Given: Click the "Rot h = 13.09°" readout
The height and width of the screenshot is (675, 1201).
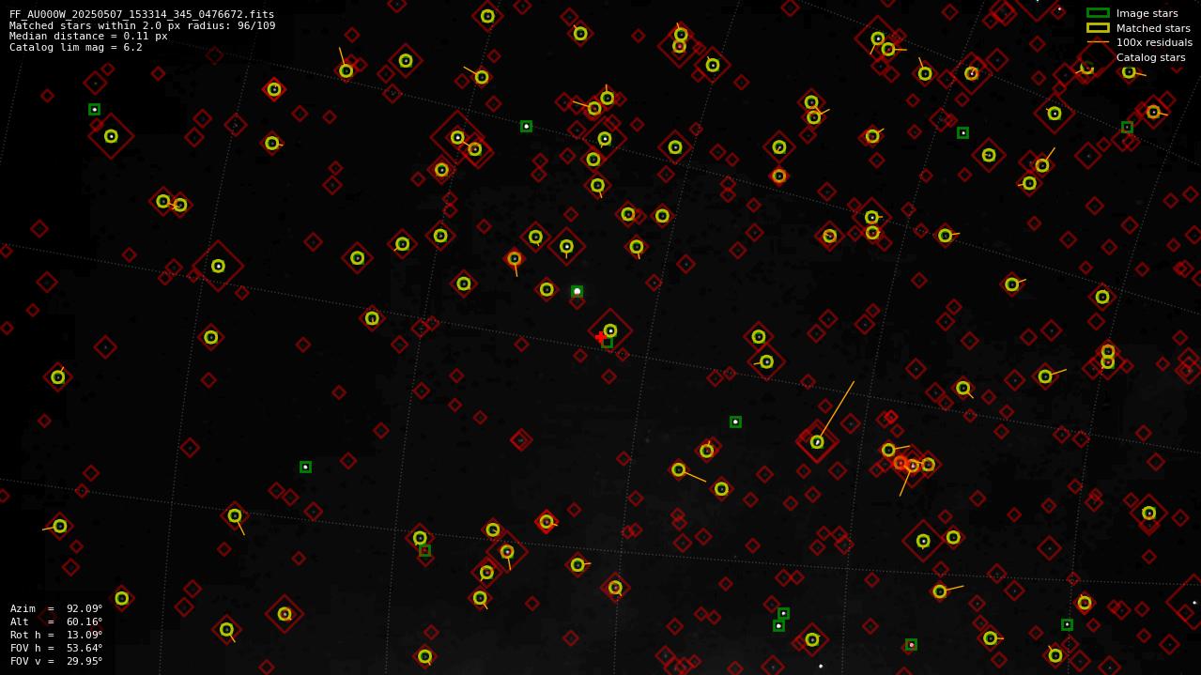Looking at the screenshot, I should tap(56, 635).
